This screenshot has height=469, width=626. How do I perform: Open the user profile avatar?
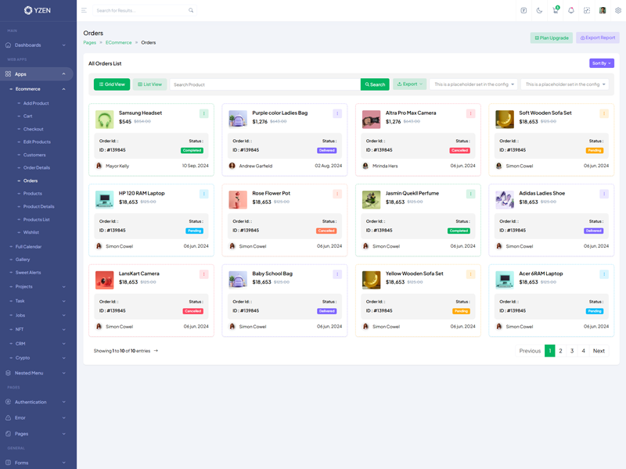pyautogui.click(x=603, y=11)
